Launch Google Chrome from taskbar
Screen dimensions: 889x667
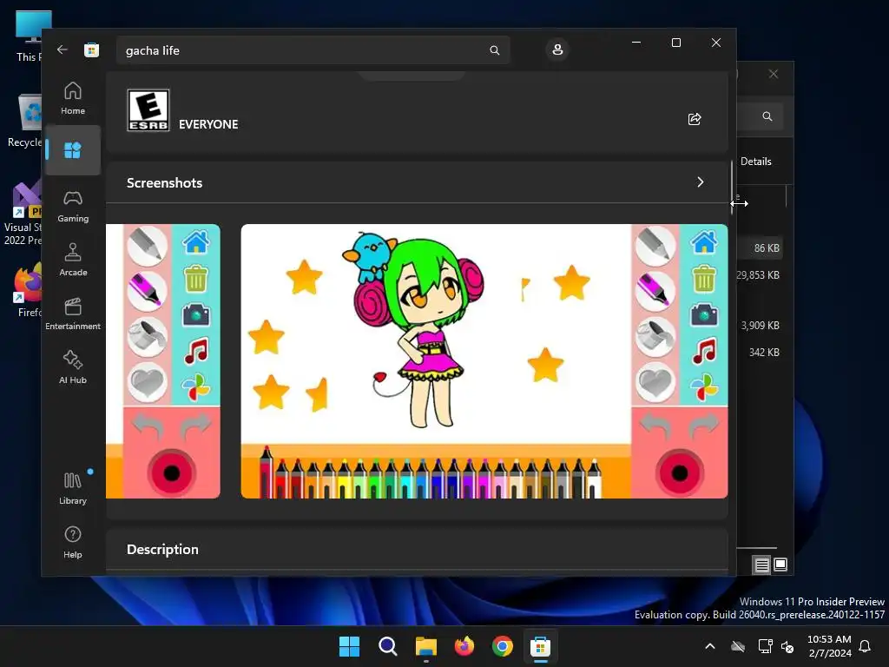503,646
